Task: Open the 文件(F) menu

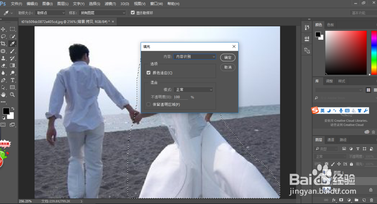Action: (16, 4)
